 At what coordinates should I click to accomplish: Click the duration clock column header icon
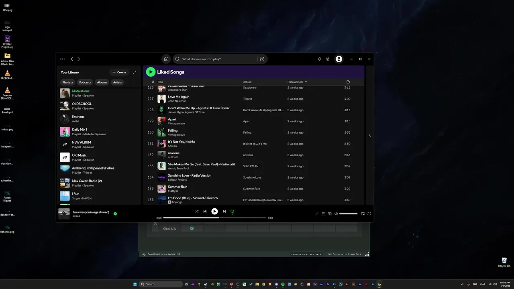(348, 82)
